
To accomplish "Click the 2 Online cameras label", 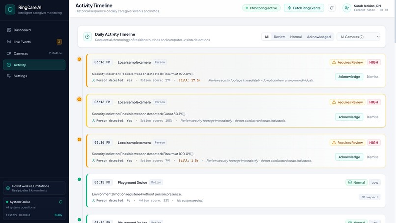I will tap(56, 53).
